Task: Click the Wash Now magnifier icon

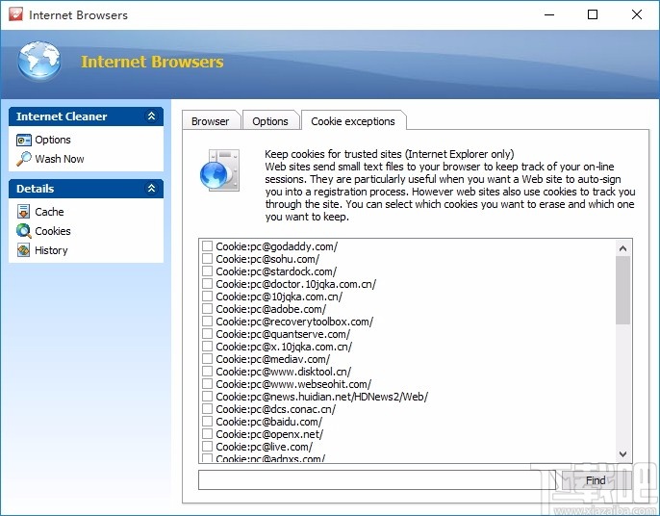Action: coord(23,159)
